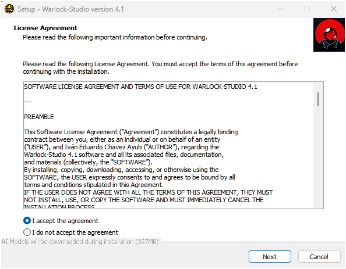
Task: Click the "SOFTWARE LICENSE AGREEMENT AND TERMS" title line
Action: tap(140, 87)
